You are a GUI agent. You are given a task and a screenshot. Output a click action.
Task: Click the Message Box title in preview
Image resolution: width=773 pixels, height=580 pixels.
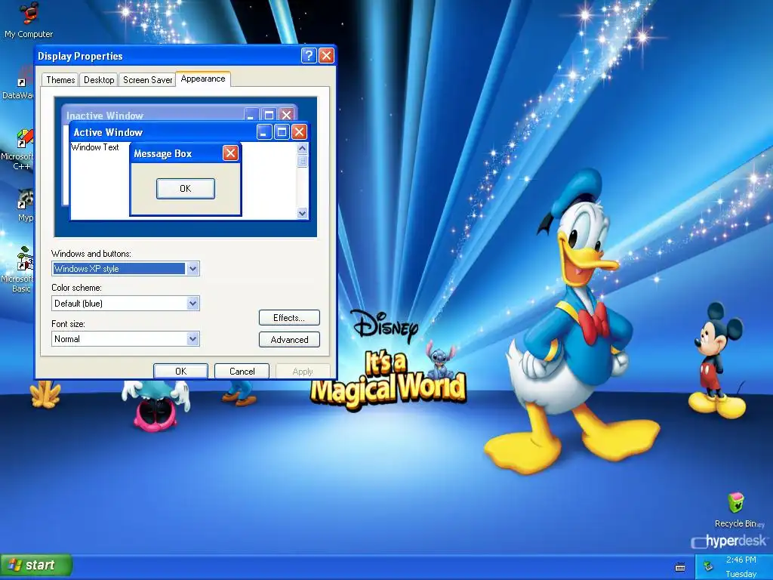(163, 153)
